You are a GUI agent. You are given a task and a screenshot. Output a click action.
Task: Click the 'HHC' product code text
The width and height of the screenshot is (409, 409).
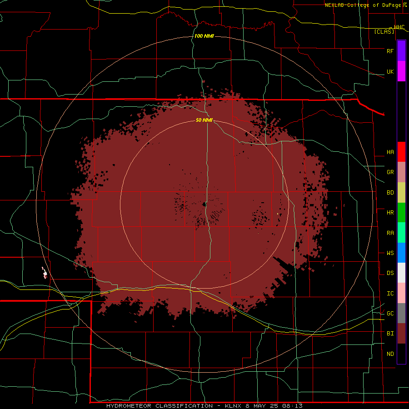click(399, 27)
